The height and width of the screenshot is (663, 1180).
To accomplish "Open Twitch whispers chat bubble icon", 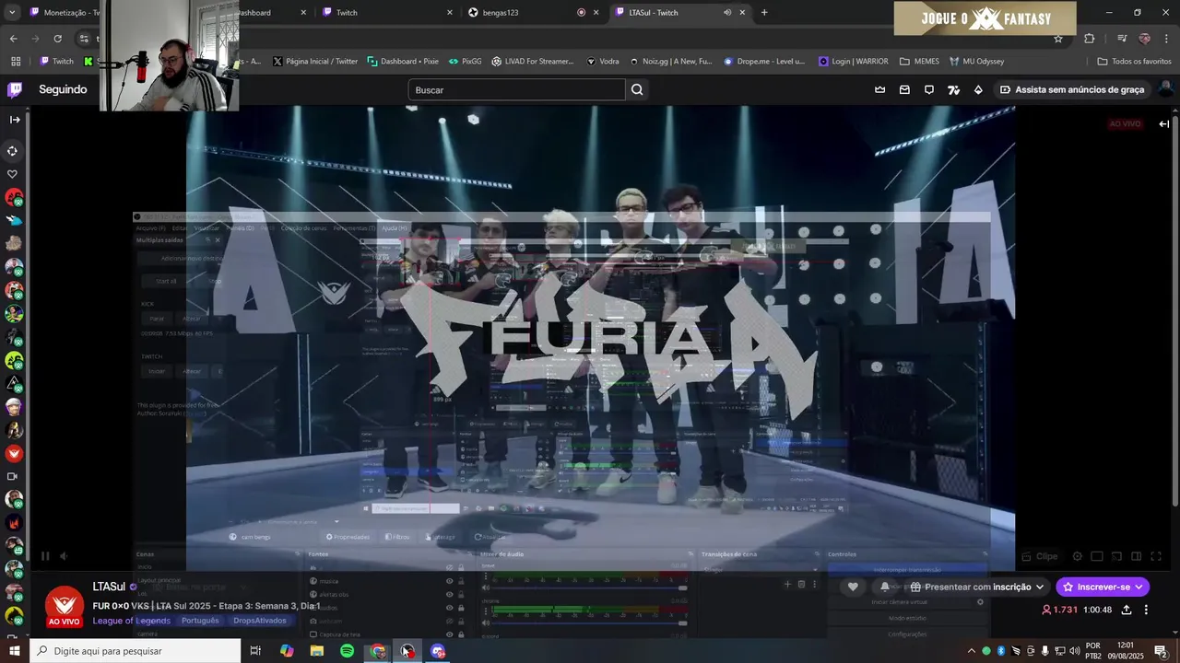I will [929, 89].
